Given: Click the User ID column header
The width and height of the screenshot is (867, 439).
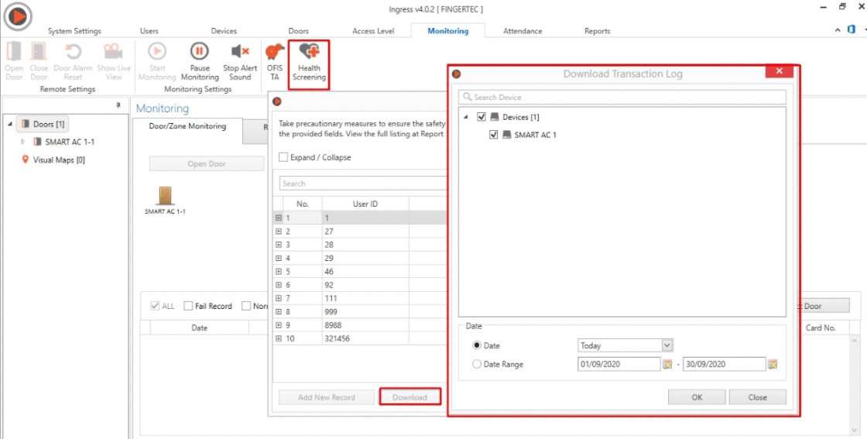Looking at the screenshot, I should pyautogui.click(x=365, y=204).
